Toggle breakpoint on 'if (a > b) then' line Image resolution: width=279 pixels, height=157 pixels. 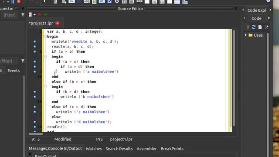click(35, 51)
